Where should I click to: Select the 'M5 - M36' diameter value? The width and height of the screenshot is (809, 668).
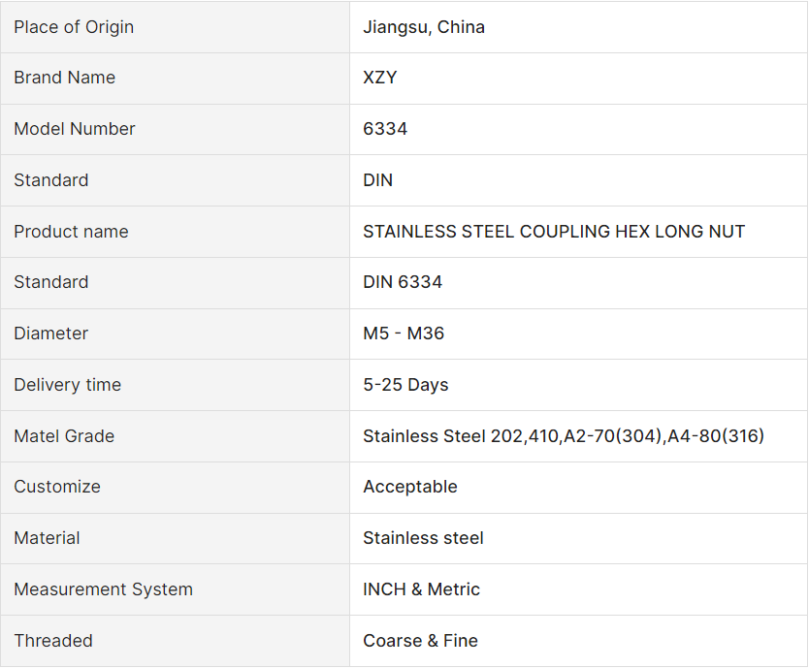(x=404, y=334)
